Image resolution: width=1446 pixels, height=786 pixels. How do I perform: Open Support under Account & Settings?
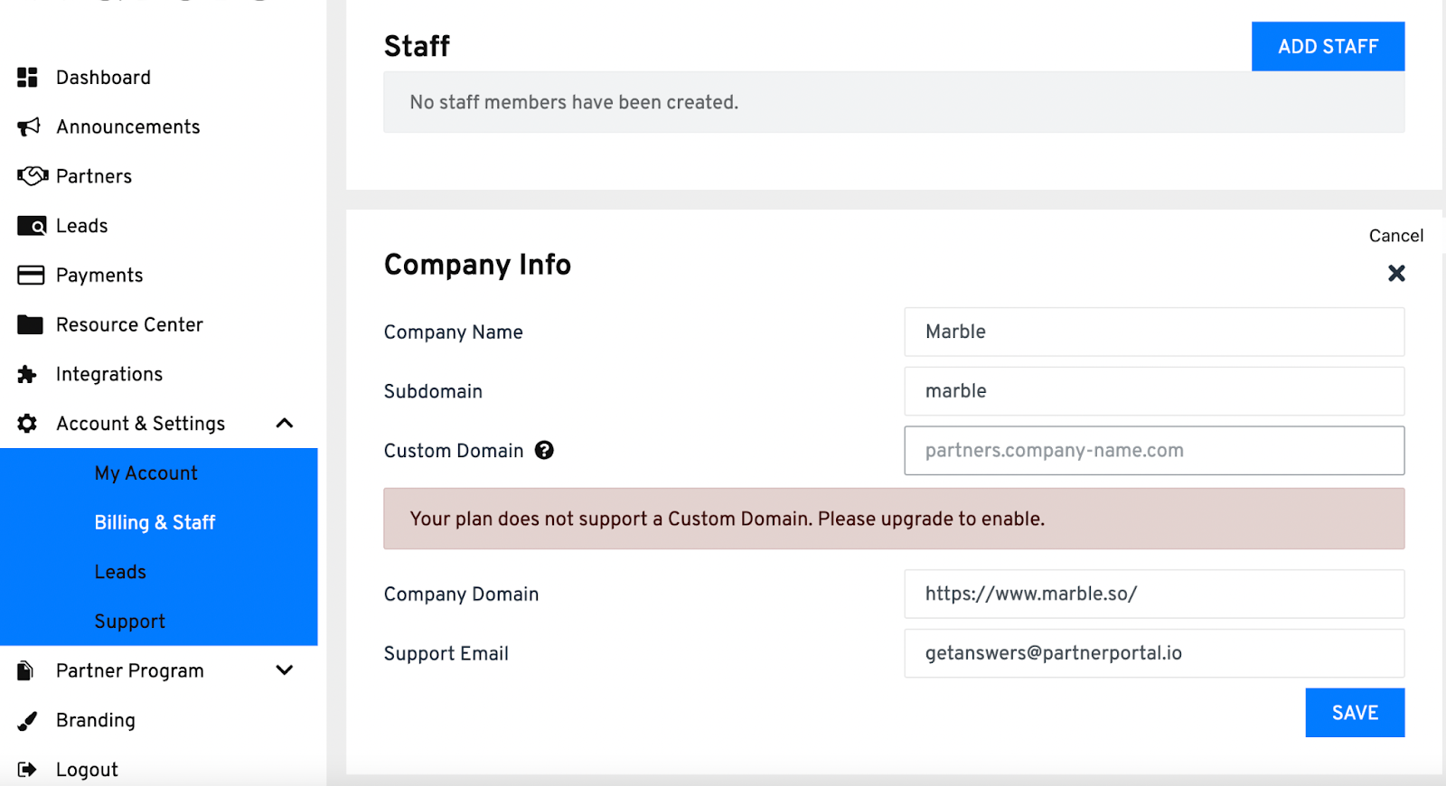click(x=129, y=622)
